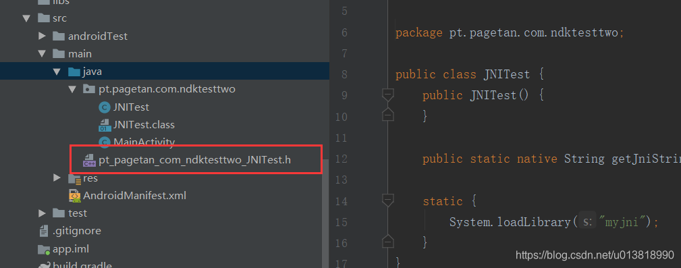
Task: Click the main folder icon
Action: (x=59, y=54)
